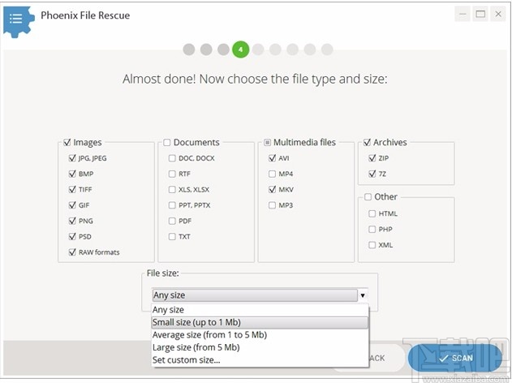Click the Phoenix File Rescue menu icon
The image size is (512, 383).
pyautogui.click(x=16, y=17)
